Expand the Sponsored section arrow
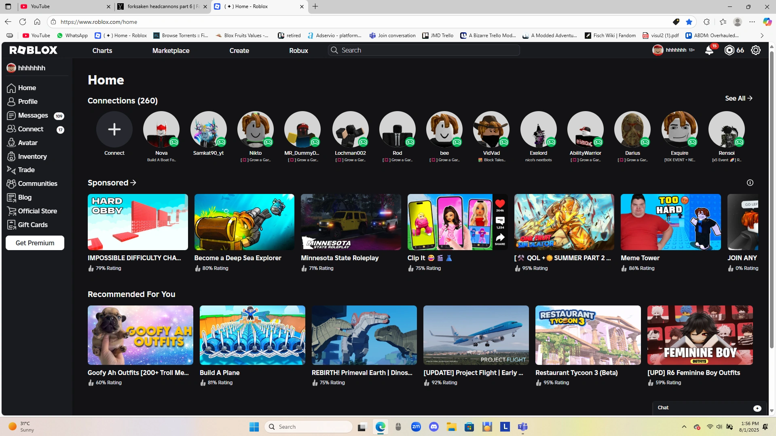The width and height of the screenshot is (776, 436). pos(133,183)
